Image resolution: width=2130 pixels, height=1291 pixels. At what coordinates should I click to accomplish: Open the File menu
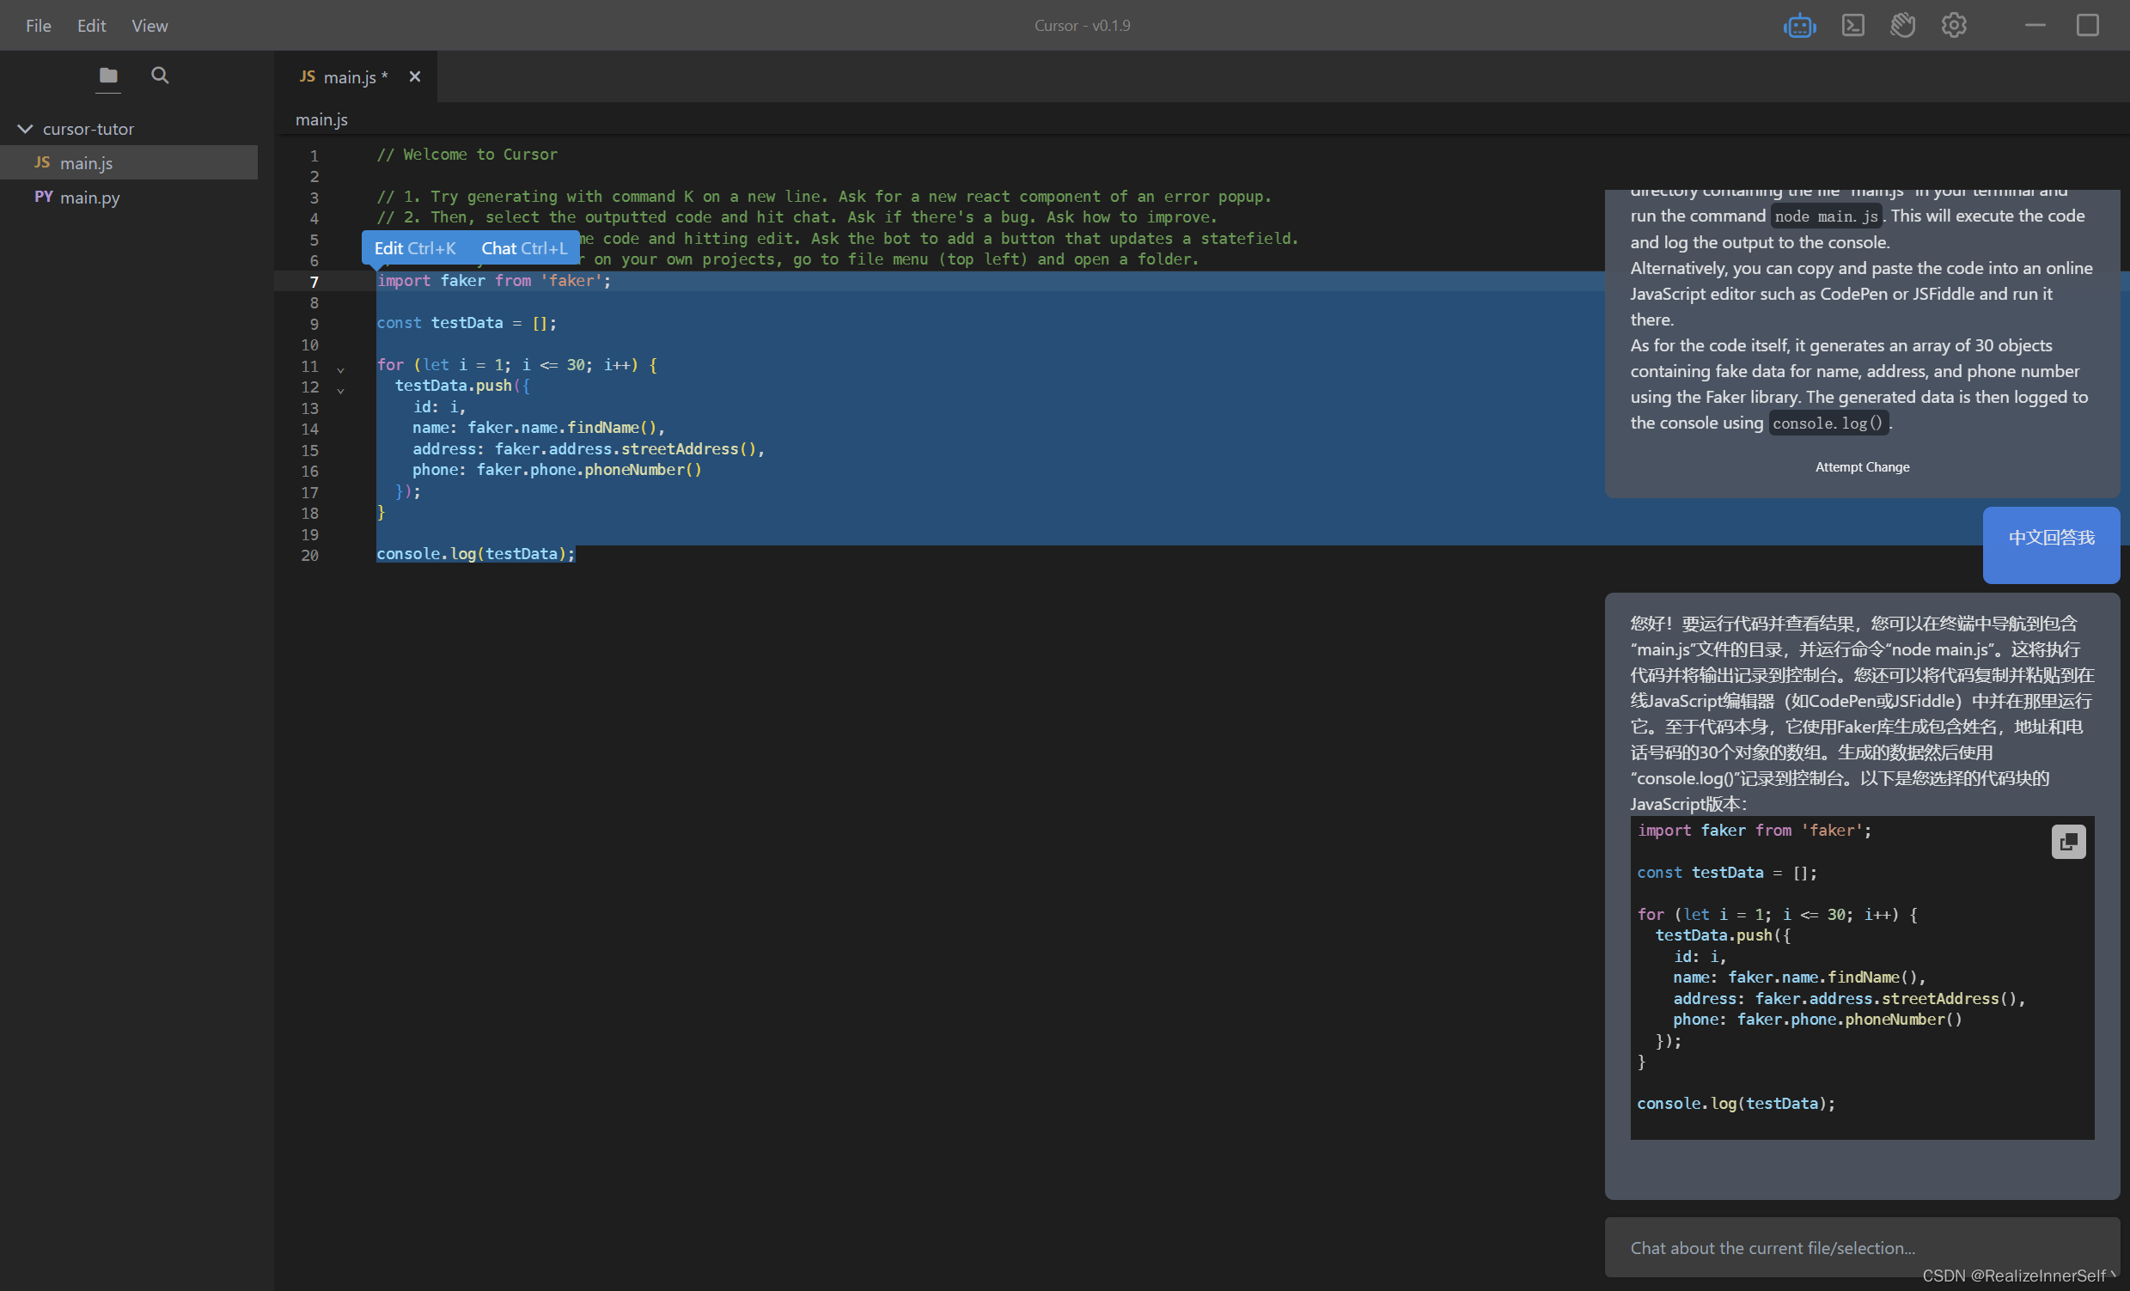click(38, 25)
